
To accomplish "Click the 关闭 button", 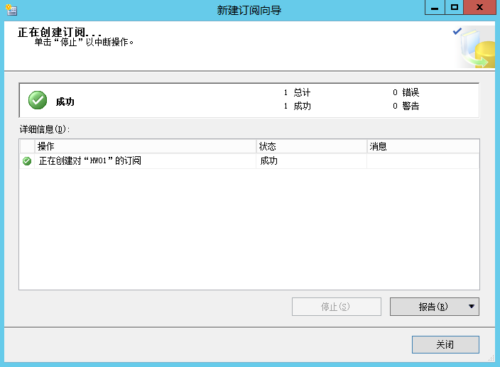I will (445, 344).
